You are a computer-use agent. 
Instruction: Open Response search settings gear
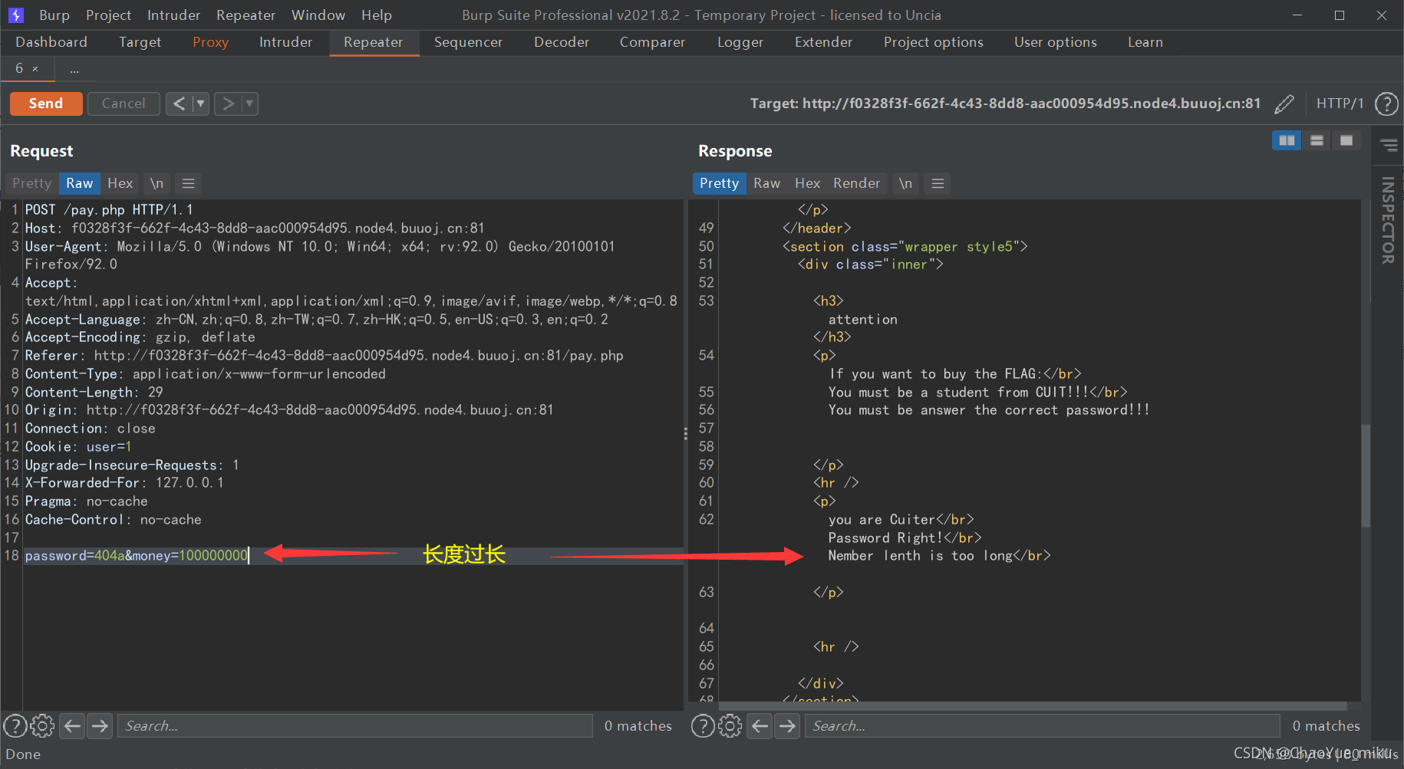(730, 725)
